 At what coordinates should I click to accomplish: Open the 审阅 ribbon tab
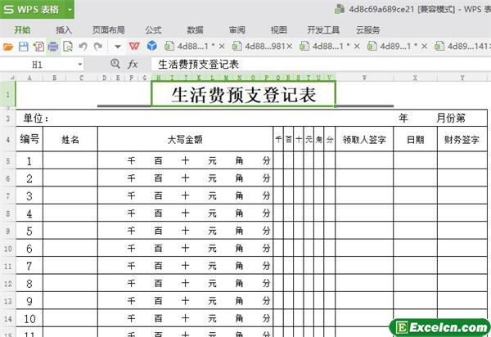(237, 30)
